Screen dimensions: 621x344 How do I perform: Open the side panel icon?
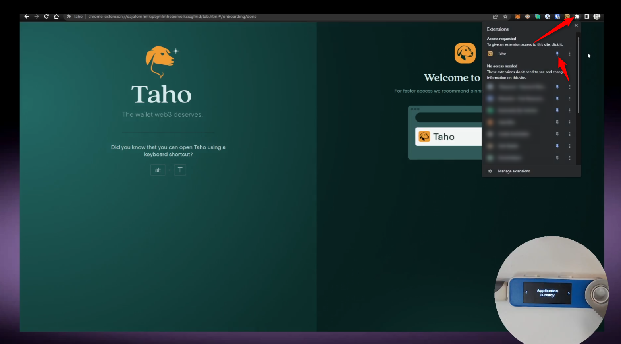587,17
